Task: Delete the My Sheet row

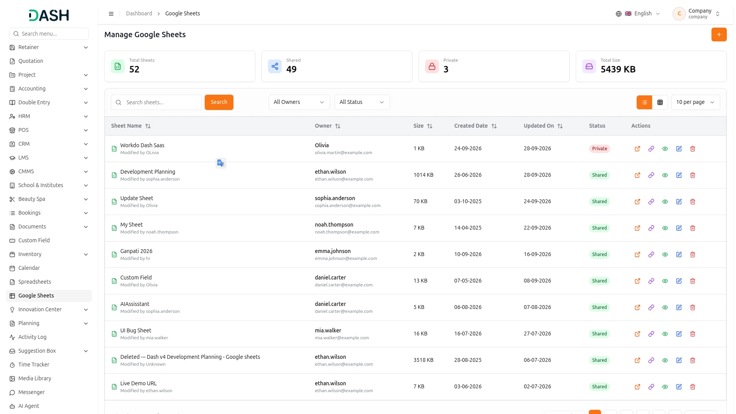Action: coord(693,228)
